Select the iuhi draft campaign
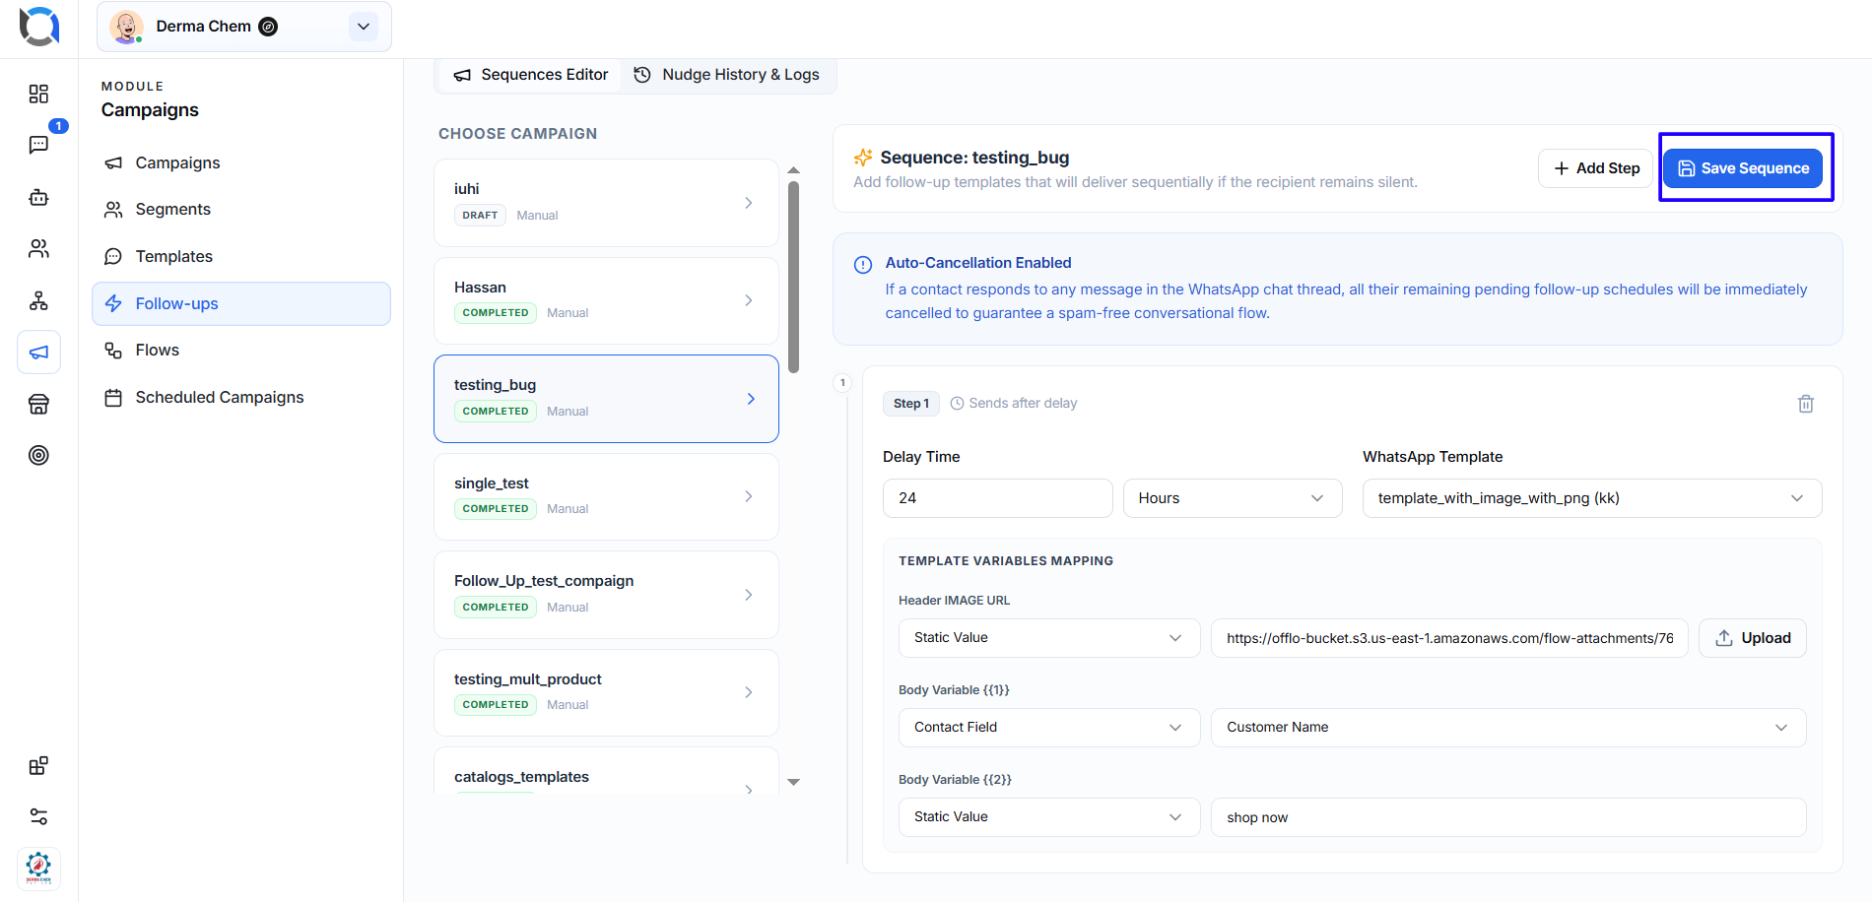 606,203
